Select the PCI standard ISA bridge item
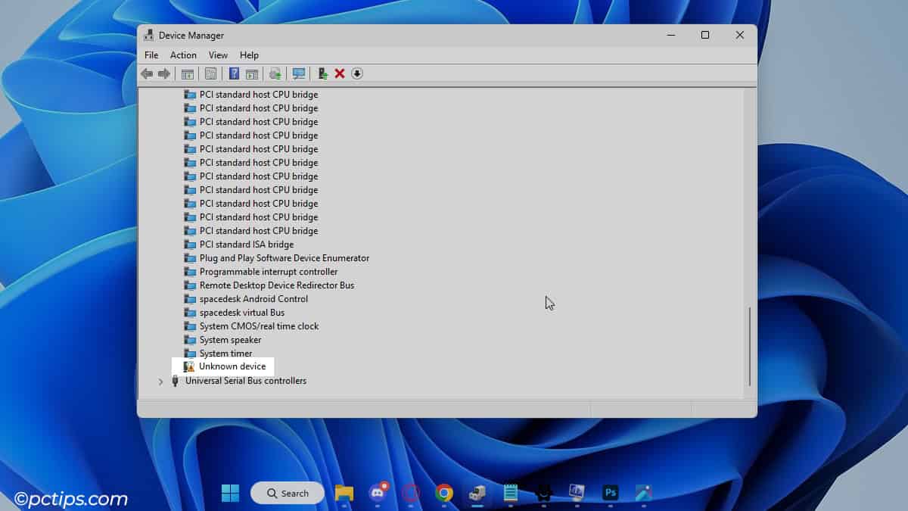This screenshot has width=908, height=511. coord(246,245)
